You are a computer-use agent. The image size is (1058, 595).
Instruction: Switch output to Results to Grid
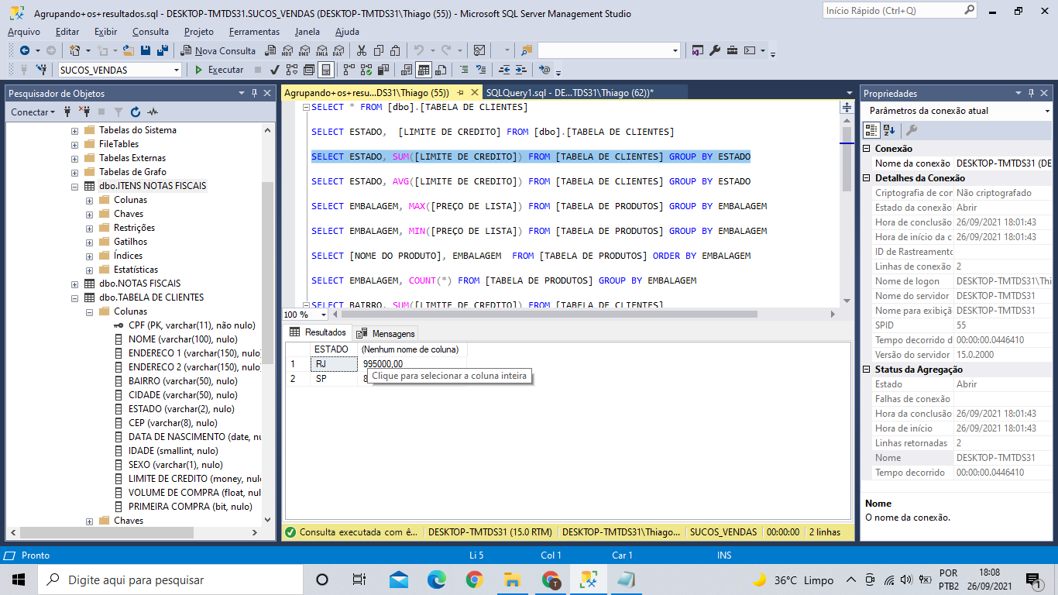coord(423,70)
